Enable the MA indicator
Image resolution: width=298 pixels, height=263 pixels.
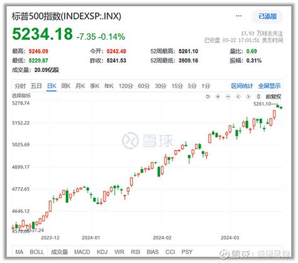tap(19, 252)
